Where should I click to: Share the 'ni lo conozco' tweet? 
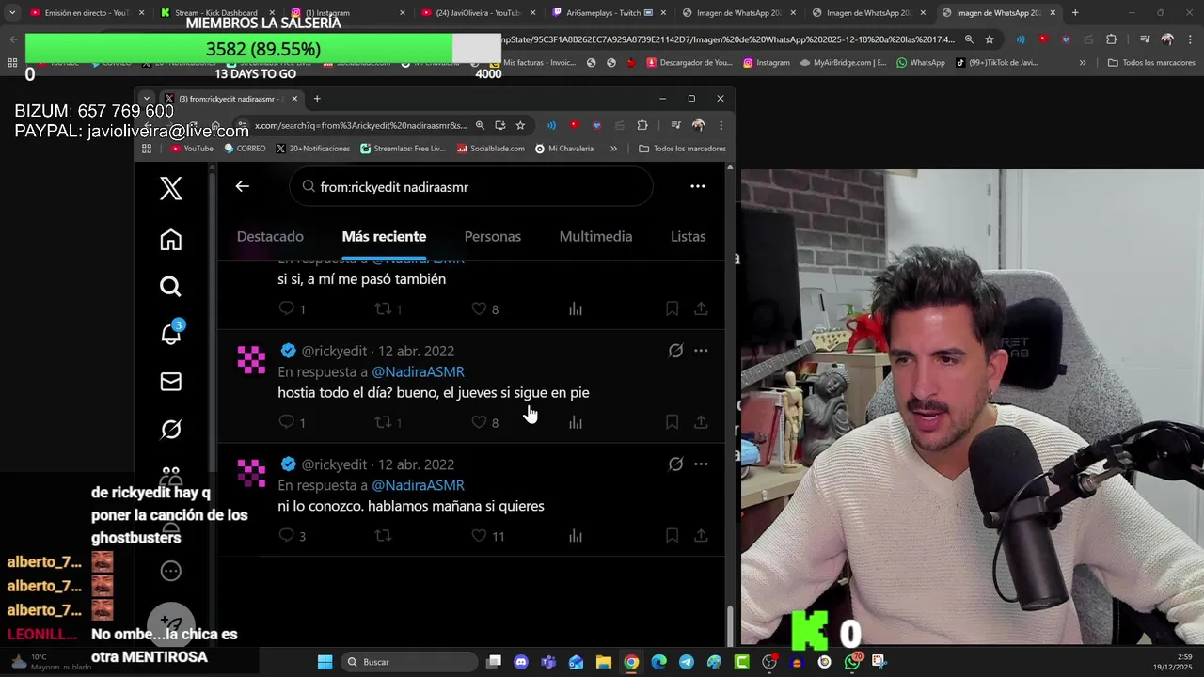(701, 535)
